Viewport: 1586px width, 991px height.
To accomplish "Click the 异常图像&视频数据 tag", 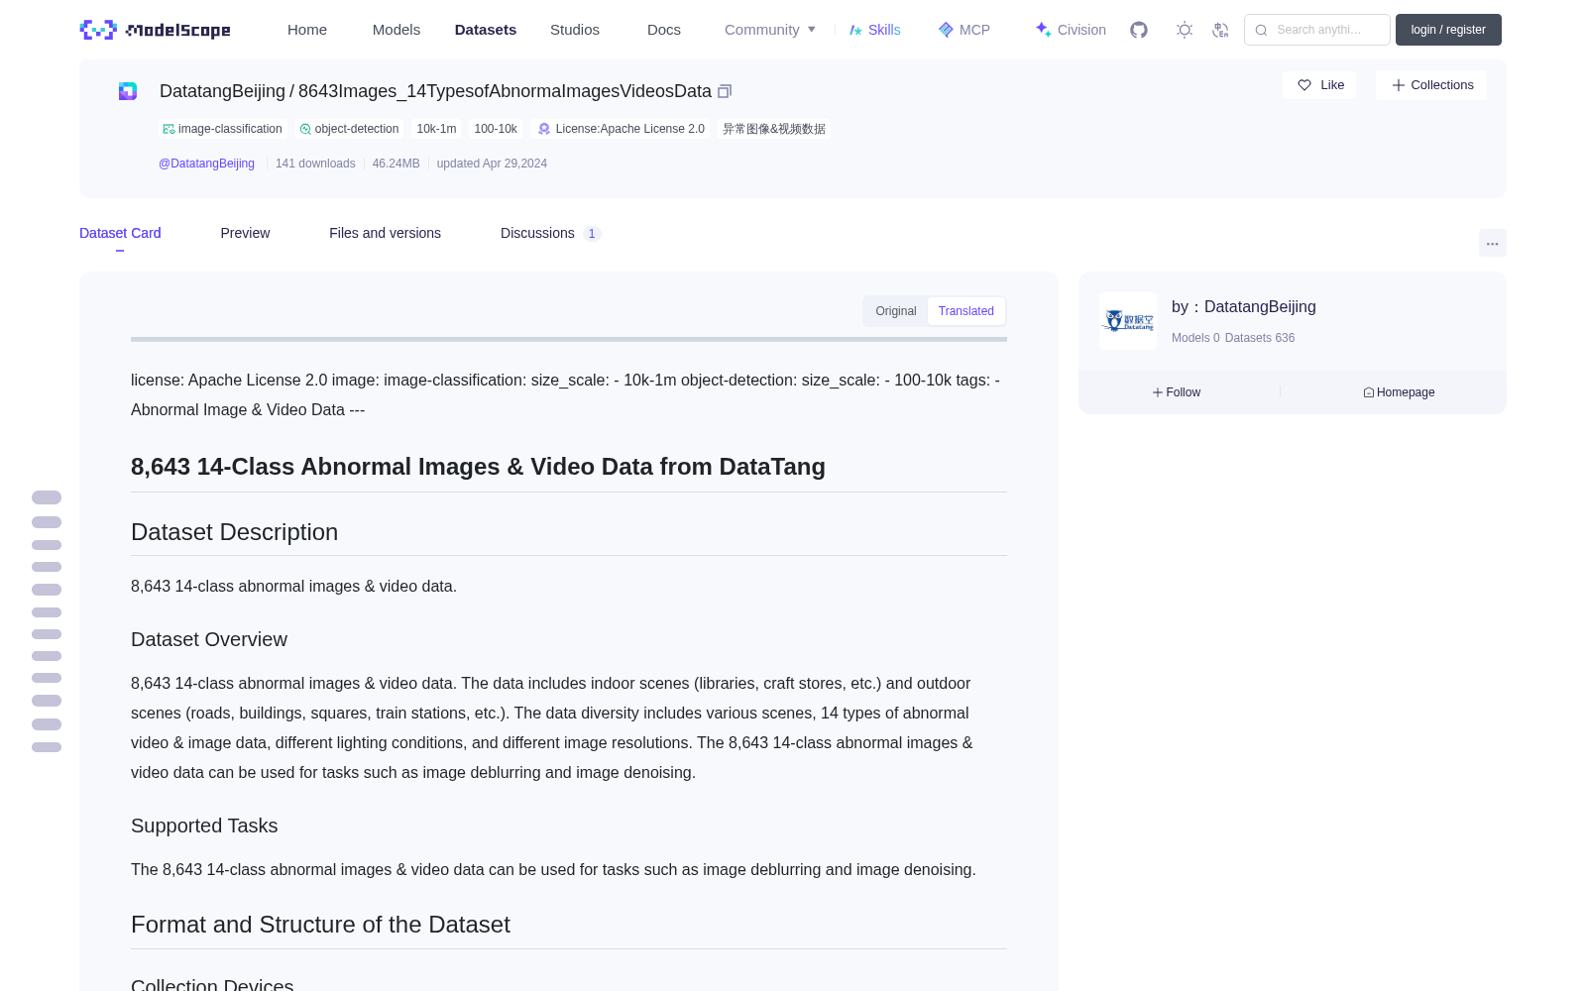I will tap(774, 129).
